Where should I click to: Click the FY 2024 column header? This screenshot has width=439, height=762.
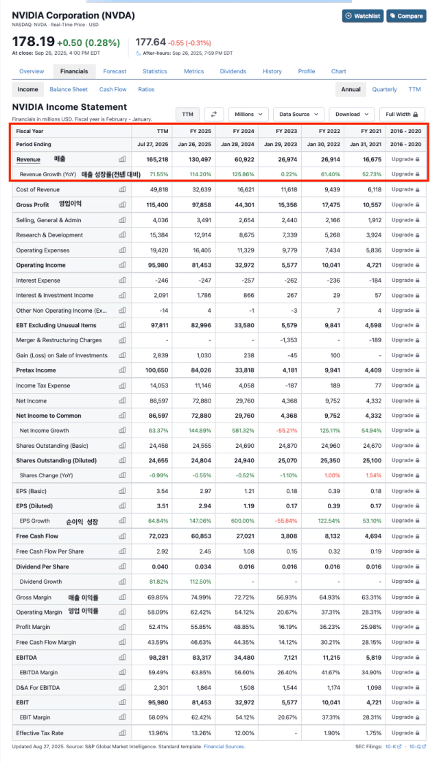[243, 131]
